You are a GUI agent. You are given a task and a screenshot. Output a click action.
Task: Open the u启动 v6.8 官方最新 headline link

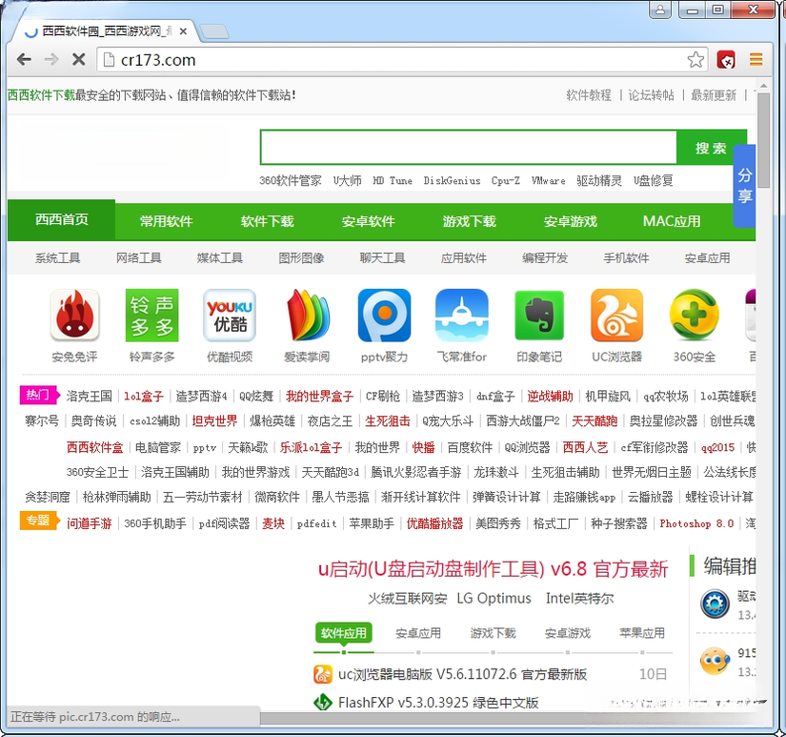click(494, 569)
